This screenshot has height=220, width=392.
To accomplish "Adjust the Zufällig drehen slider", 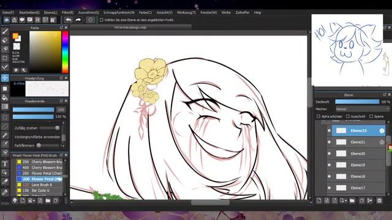I will [x=50, y=128].
